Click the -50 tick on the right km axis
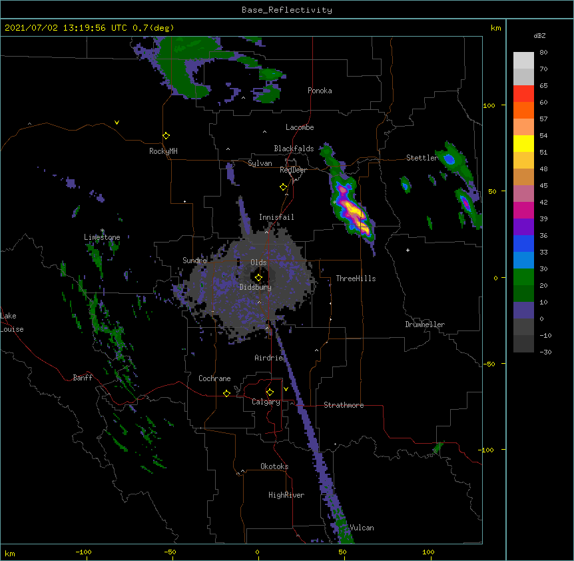The image size is (574, 561). [x=489, y=364]
